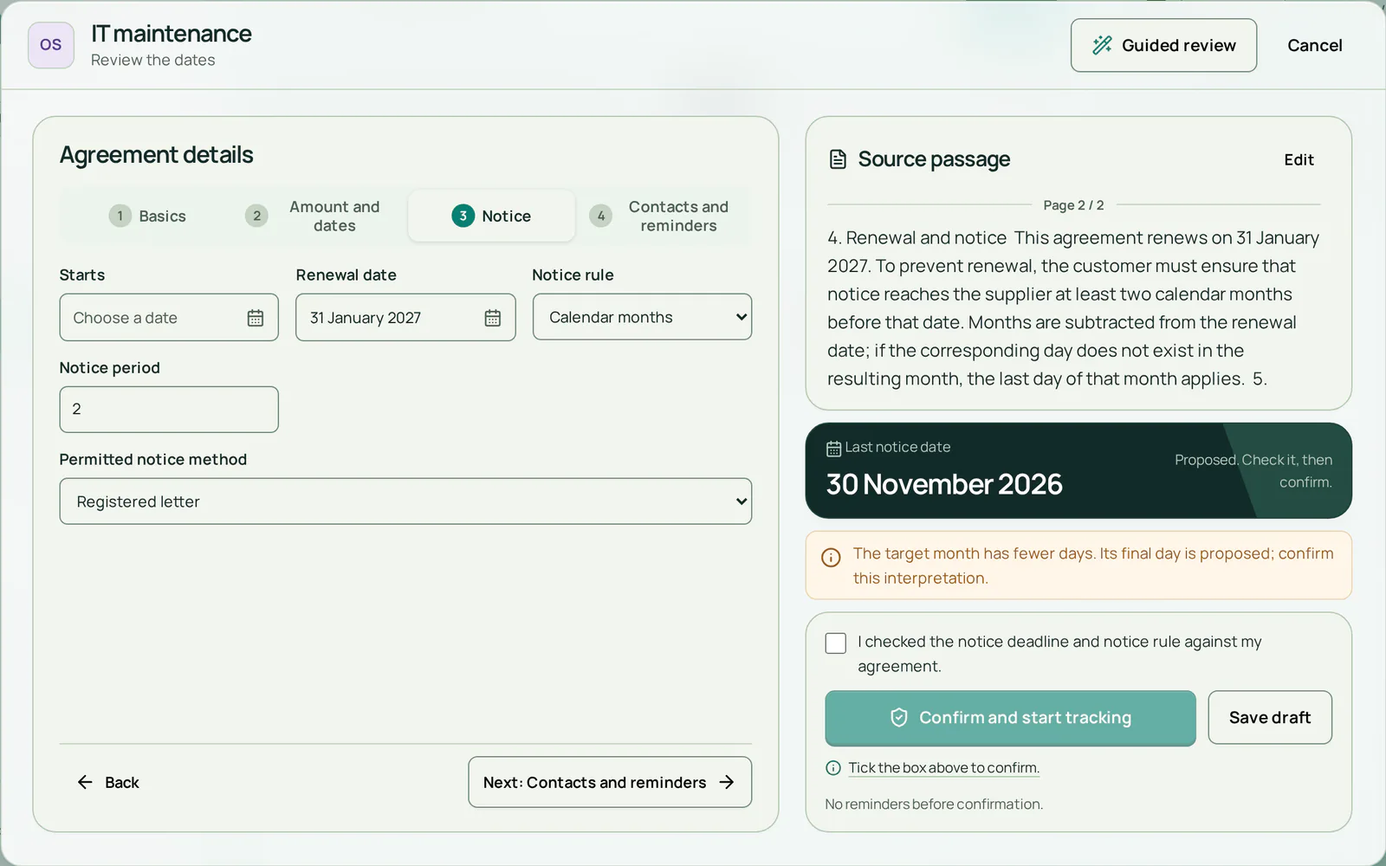Continue to Next: Contacts and reminders
This screenshot has width=1386, height=866.
610,782
